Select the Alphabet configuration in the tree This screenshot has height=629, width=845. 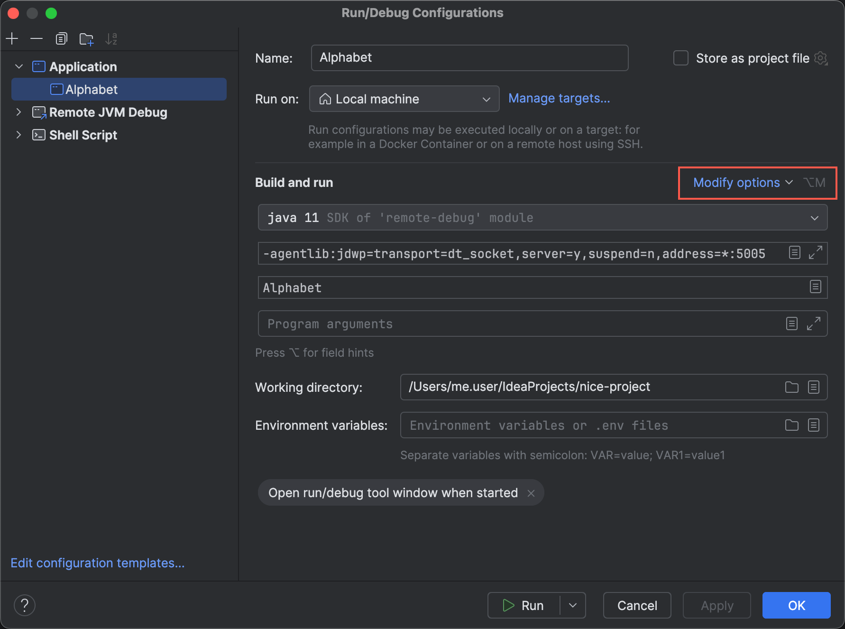pos(91,89)
